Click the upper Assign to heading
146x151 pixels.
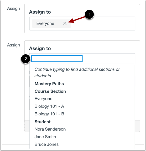(x=40, y=12)
